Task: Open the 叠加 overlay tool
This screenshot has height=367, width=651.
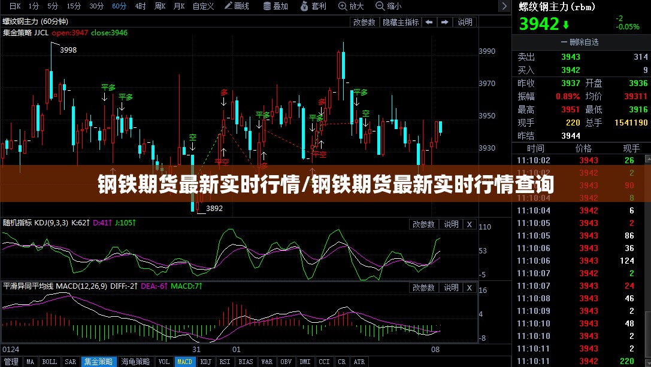Action: pos(275,6)
